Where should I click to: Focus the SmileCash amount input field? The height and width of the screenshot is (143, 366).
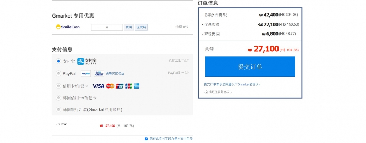tap(107, 27)
